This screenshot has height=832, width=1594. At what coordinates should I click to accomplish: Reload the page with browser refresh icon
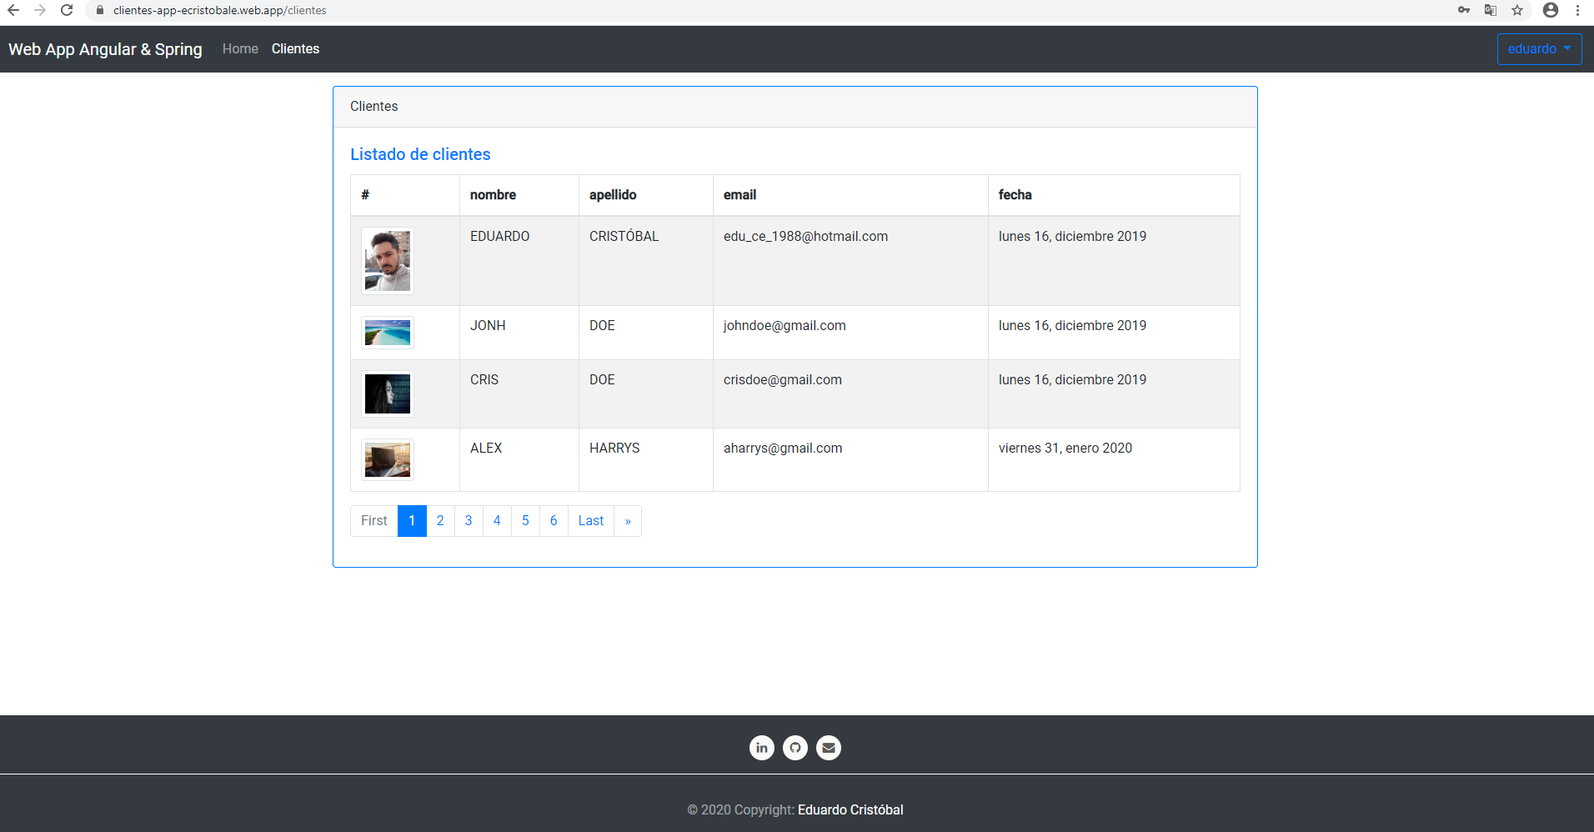(67, 10)
